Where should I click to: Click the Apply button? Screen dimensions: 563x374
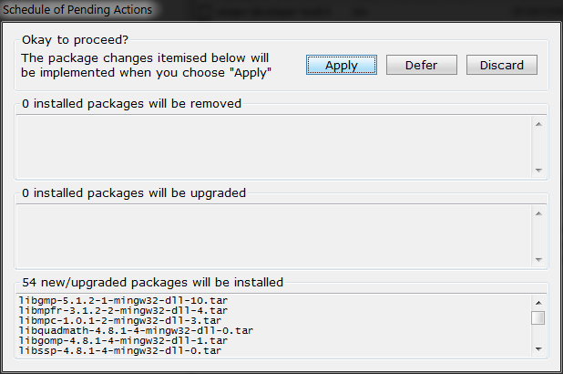[341, 65]
